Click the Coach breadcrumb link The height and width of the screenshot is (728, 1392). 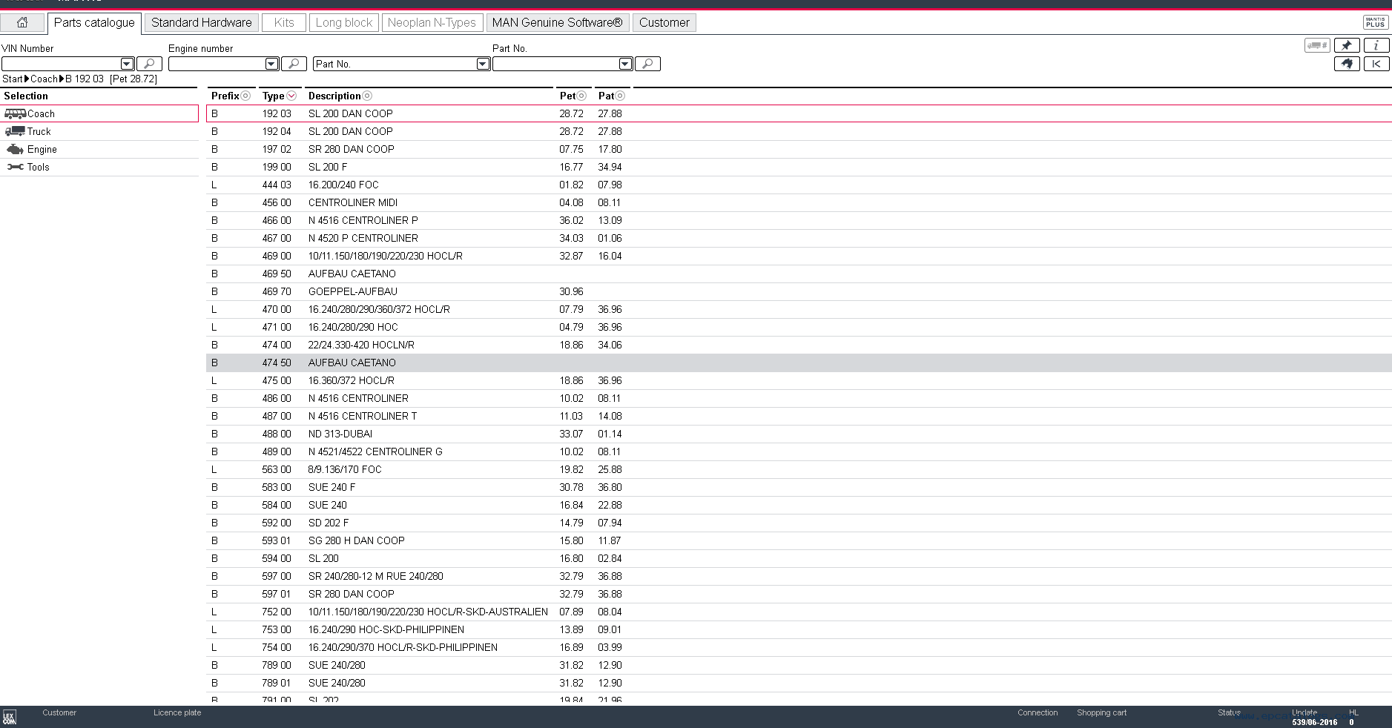click(x=44, y=79)
